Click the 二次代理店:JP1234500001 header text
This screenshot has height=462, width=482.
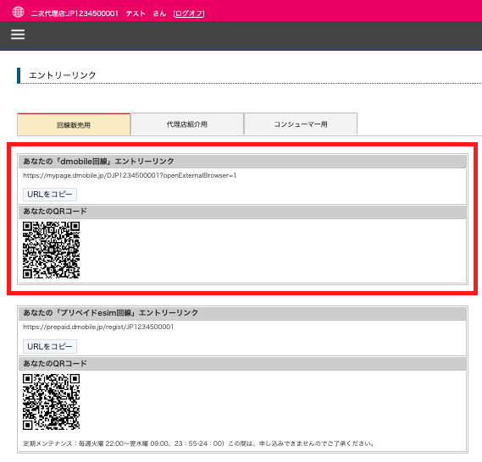pyautogui.click(x=75, y=14)
